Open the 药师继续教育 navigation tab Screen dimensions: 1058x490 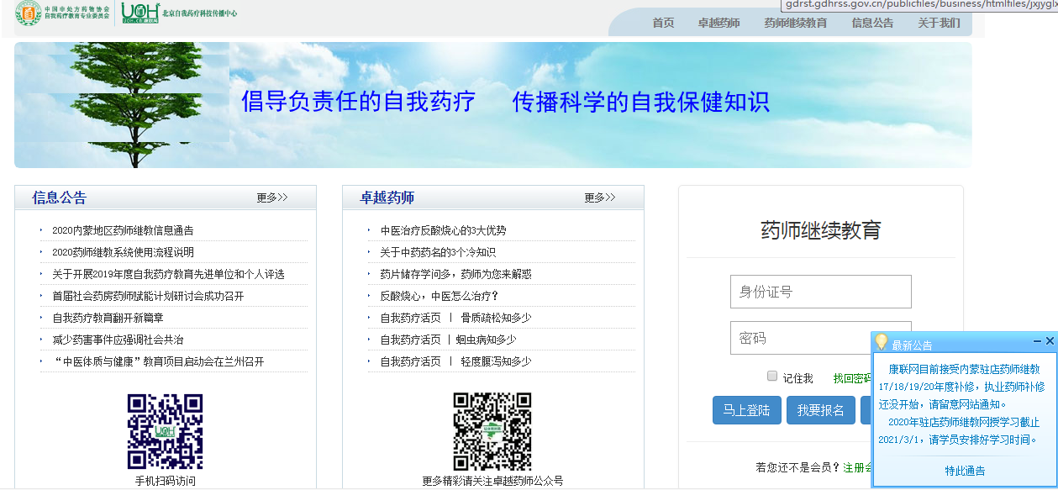coord(795,23)
